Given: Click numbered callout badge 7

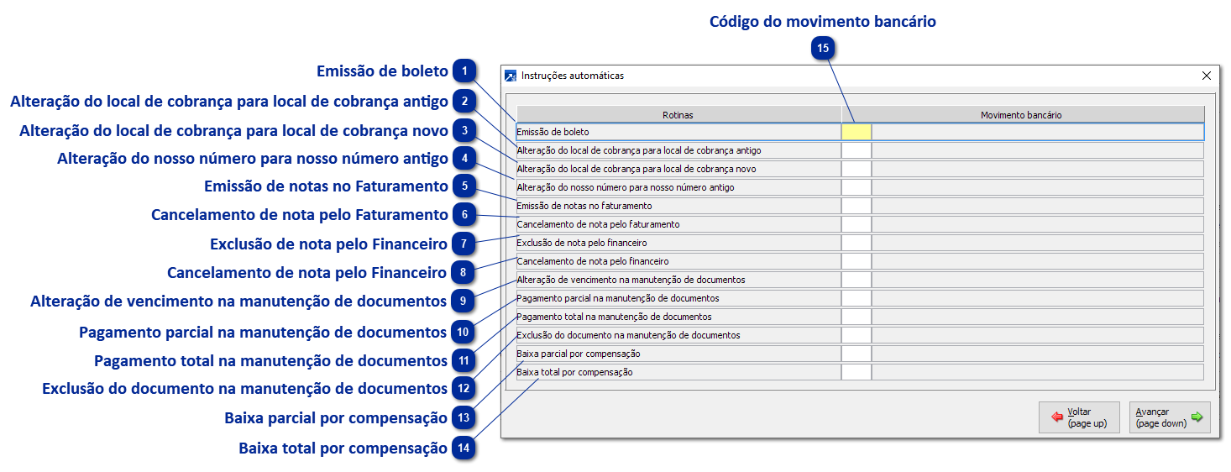Looking at the screenshot, I should (464, 244).
